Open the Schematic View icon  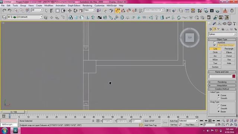tap(193, 10)
